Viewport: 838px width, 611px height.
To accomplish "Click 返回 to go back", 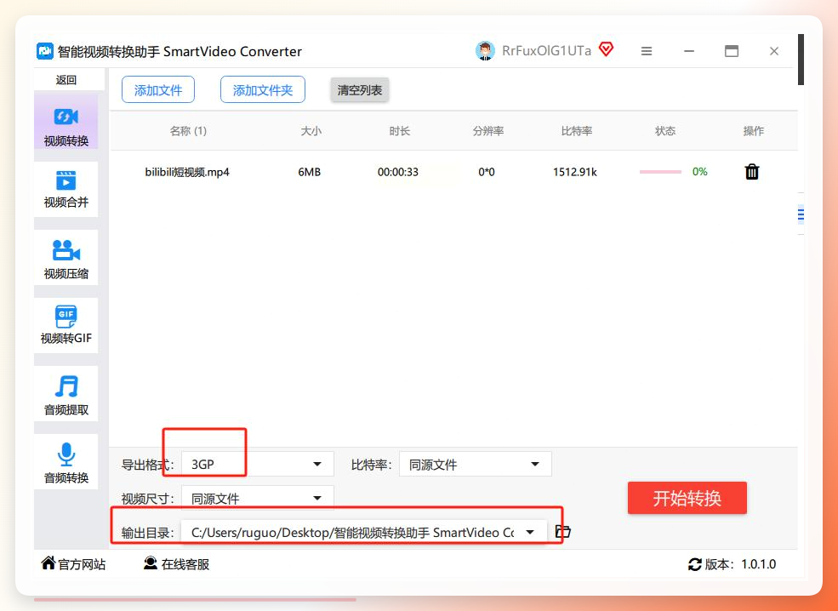I will pyautogui.click(x=66, y=80).
